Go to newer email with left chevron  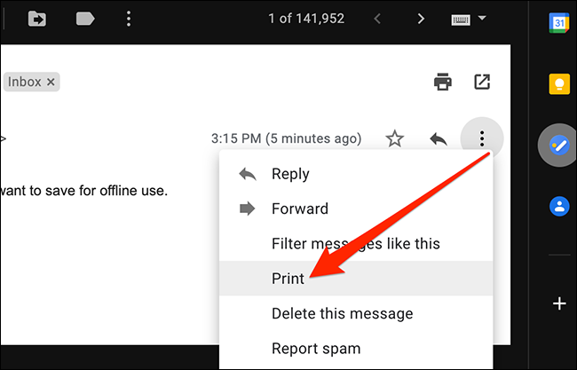click(377, 19)
